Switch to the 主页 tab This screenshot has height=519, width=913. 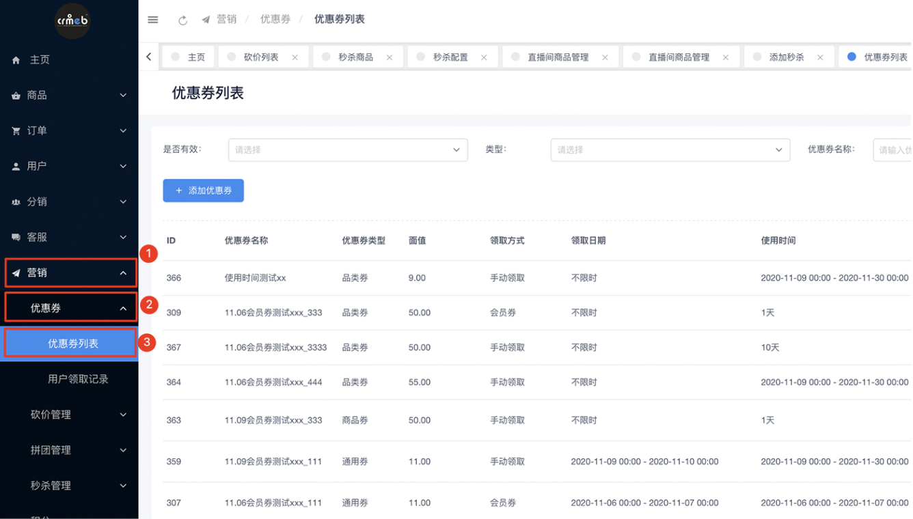[188, 57]
